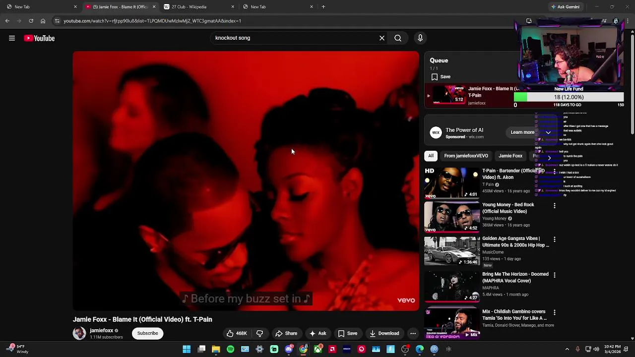Open options menu for T-Pain Bartender video
635x357 pixels.
pyautogui.click(x=555, y=172)
